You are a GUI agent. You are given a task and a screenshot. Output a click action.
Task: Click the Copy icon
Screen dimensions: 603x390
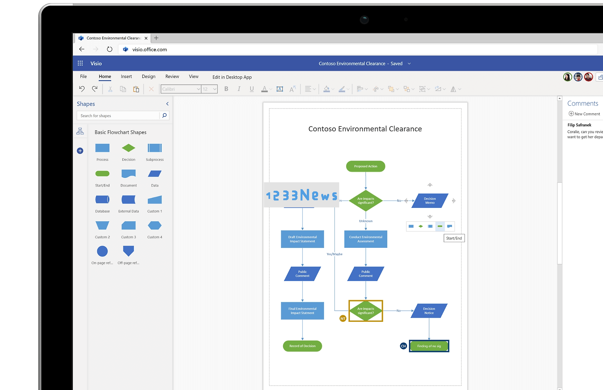123,89
